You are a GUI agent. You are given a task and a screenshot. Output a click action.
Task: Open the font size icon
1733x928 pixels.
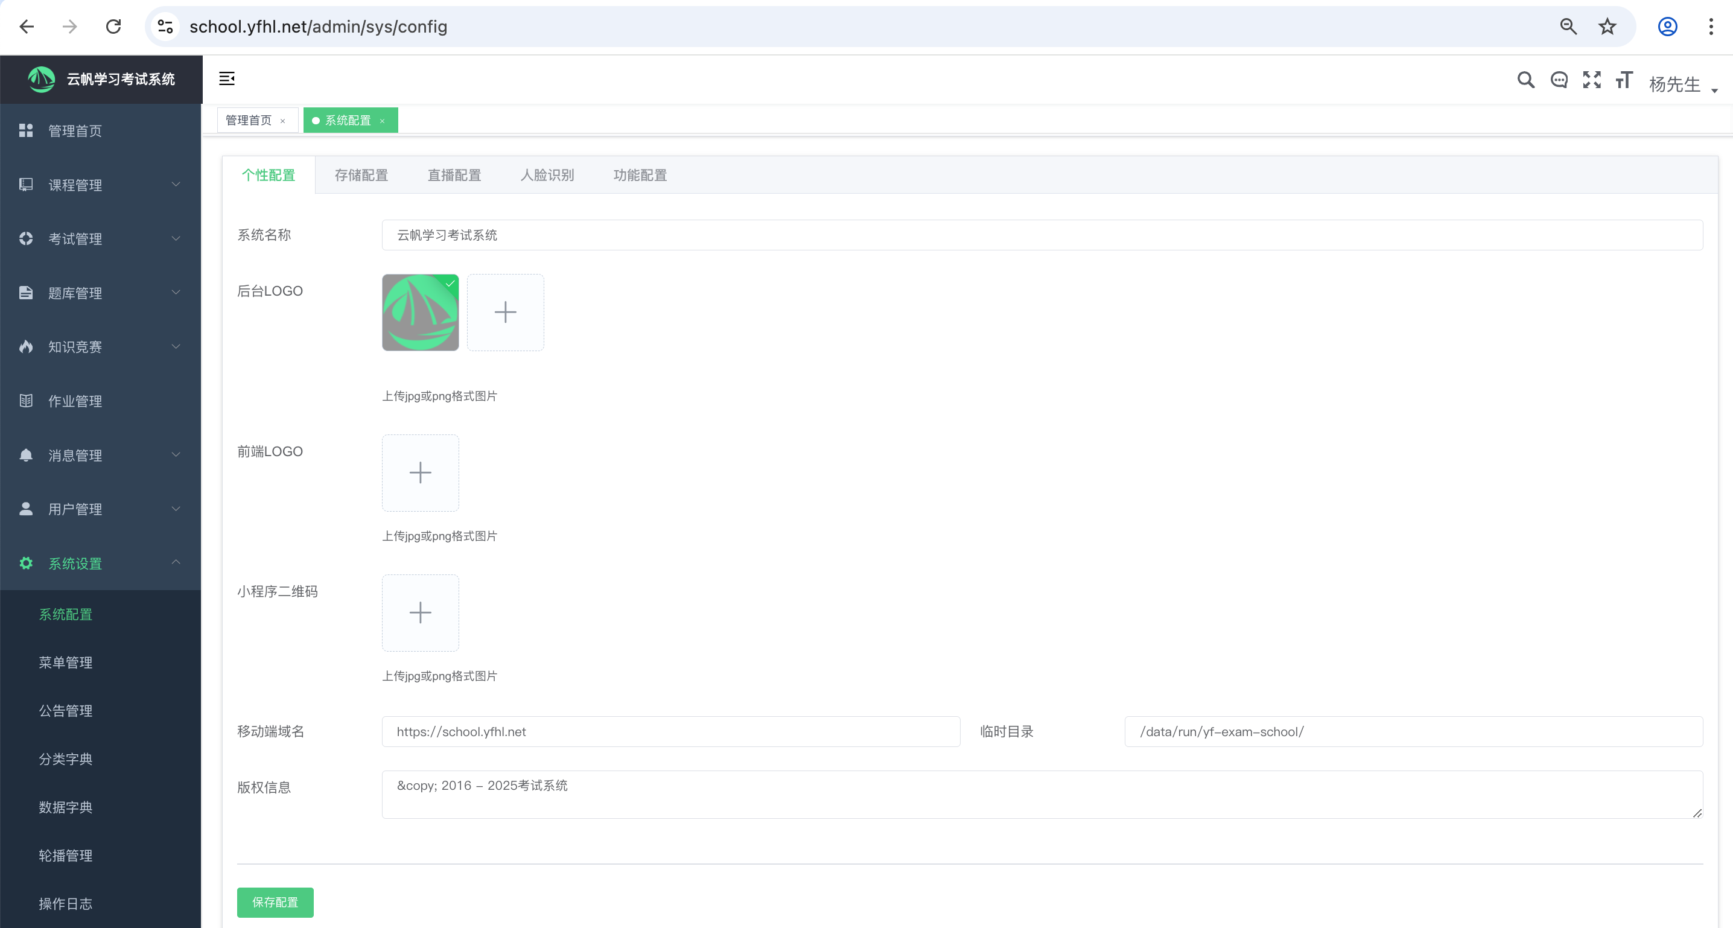click(x=1624, y=80)
